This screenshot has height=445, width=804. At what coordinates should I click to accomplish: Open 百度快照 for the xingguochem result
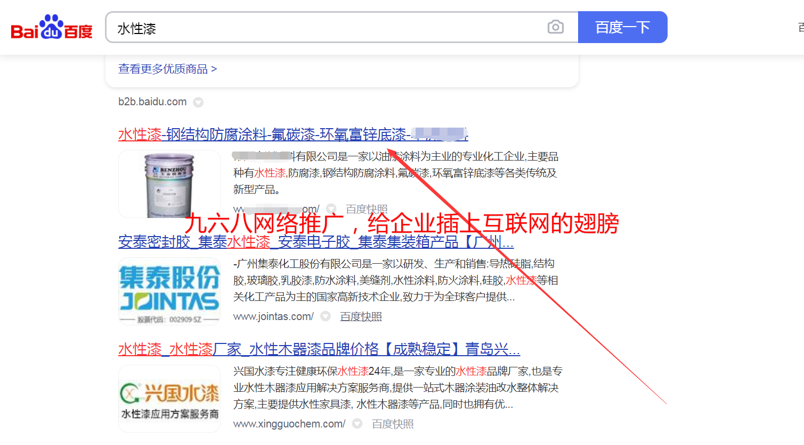pyautogui.click(x=393, y=424)
